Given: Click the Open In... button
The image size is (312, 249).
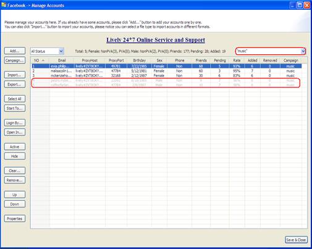Looking at the screenshot, I should 15,133.
